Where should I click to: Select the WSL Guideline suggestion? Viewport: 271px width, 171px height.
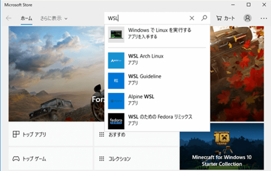coord(157,81)
